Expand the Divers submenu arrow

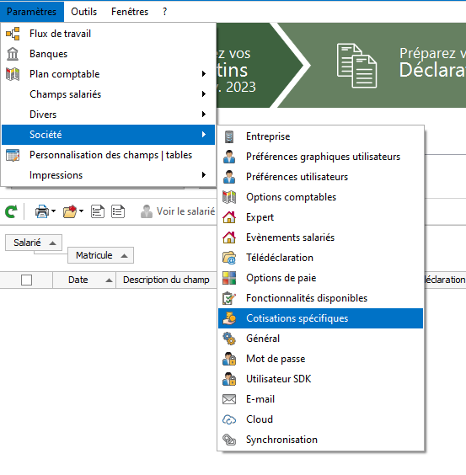(x=204, y=115)
